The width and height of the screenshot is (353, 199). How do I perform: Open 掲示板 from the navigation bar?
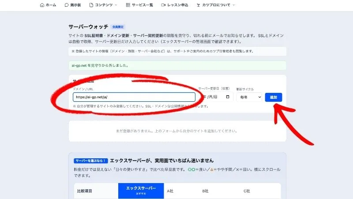73,5
